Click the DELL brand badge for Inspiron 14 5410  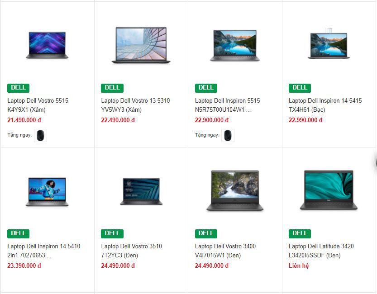[18, 233]
